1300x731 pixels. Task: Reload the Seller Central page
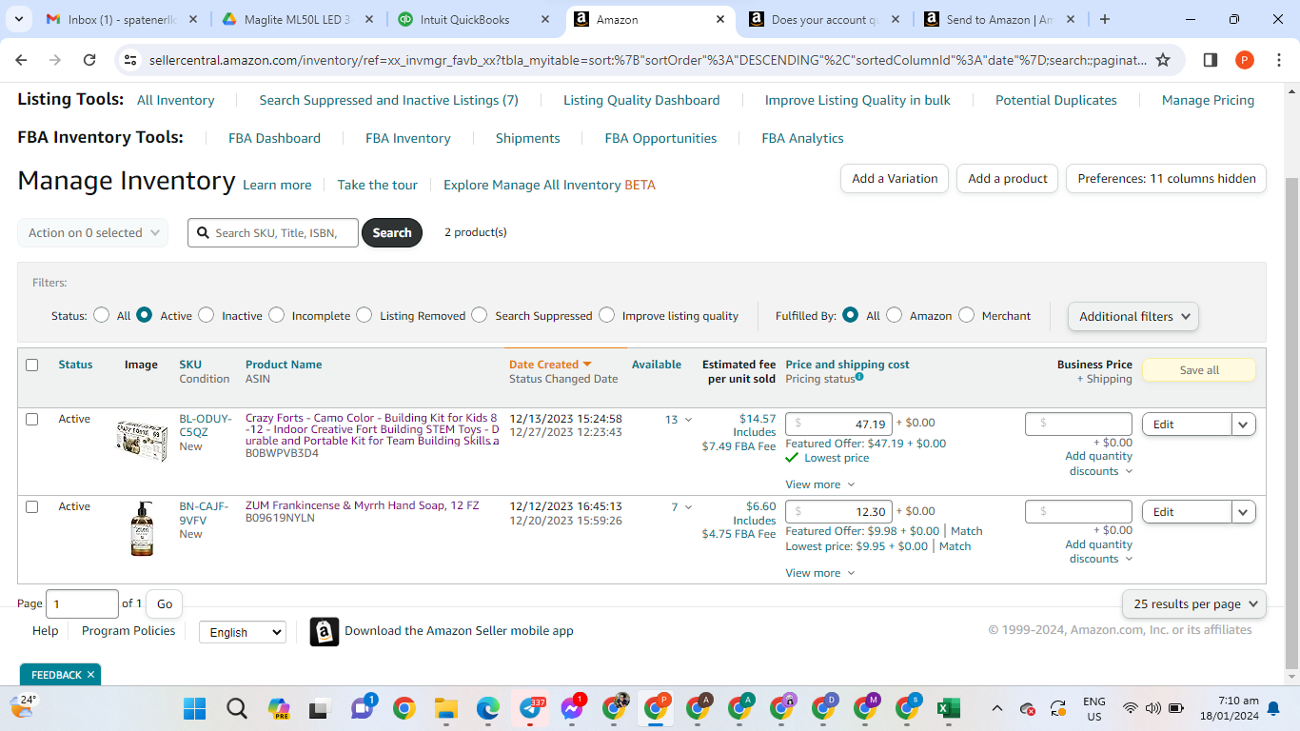coord(89,60)
